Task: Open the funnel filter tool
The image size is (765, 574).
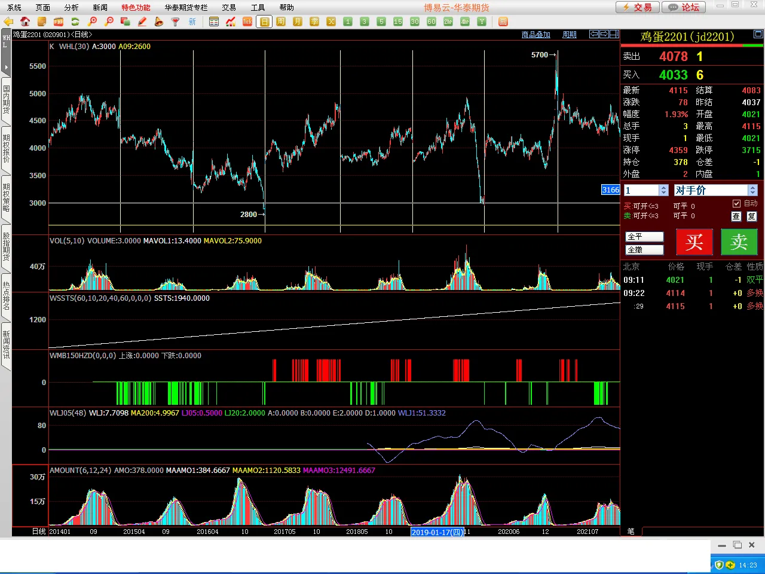Action: 176,22
